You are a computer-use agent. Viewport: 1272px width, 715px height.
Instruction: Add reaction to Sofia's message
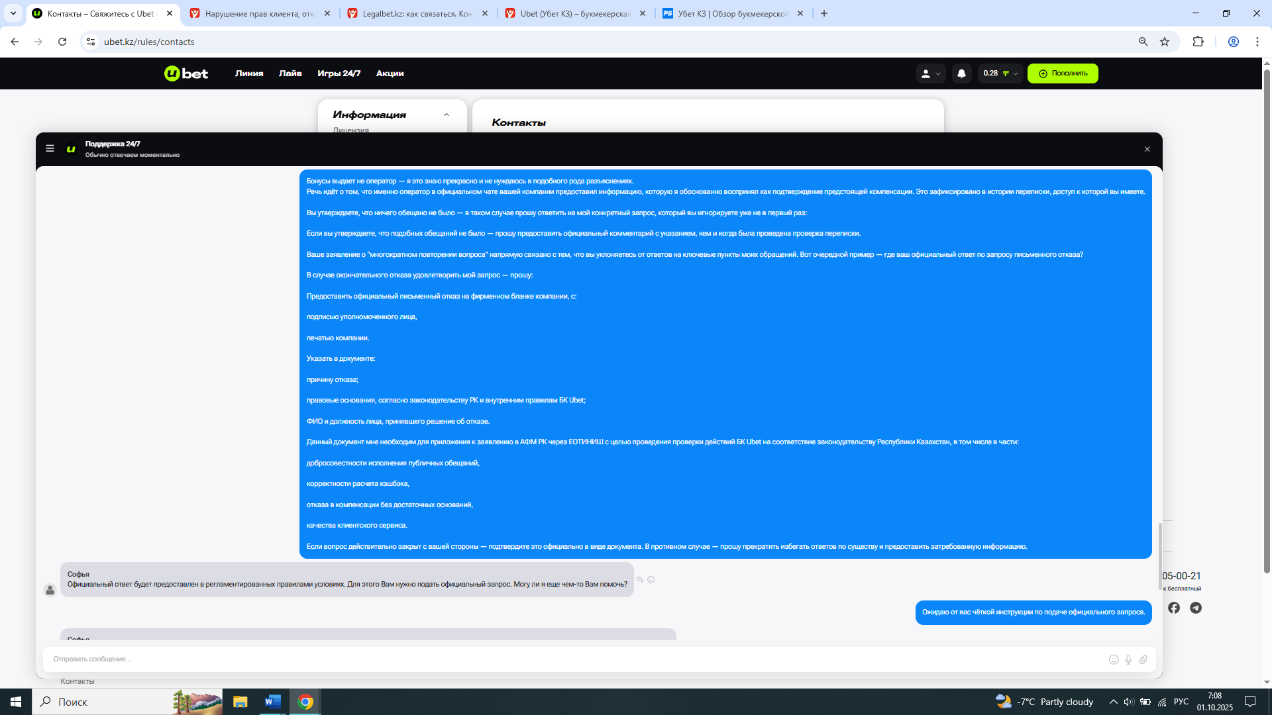(x=651, y=579)
